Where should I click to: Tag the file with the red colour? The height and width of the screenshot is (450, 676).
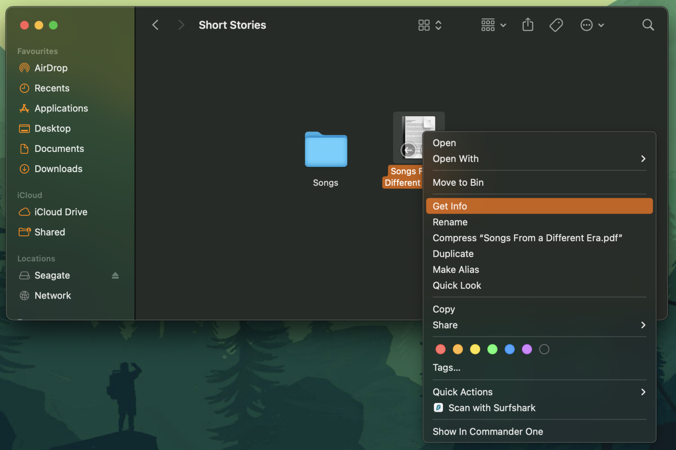click(440, 349)
